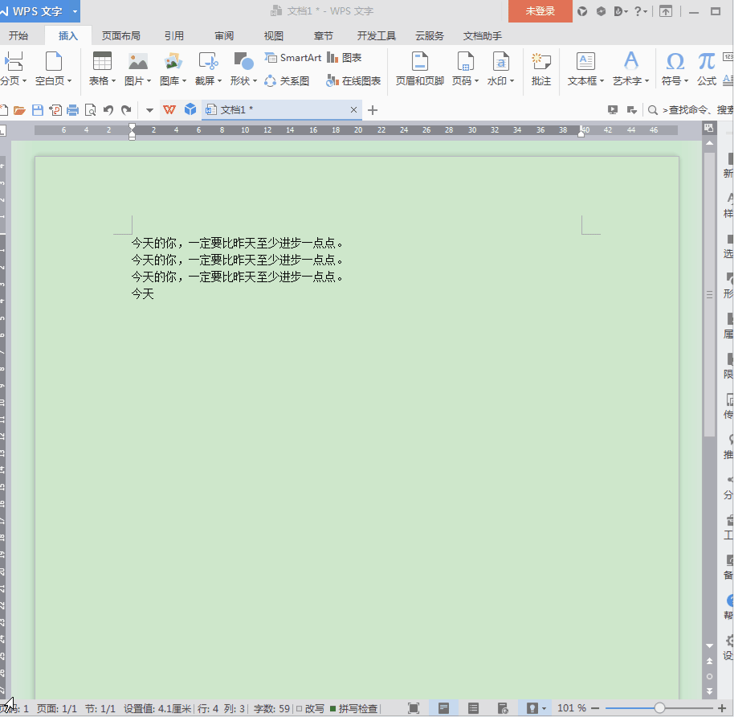Click the vertical scrollbar thumb
The image size is (734, 717).
pyautogui.click(x=710, y=294)
